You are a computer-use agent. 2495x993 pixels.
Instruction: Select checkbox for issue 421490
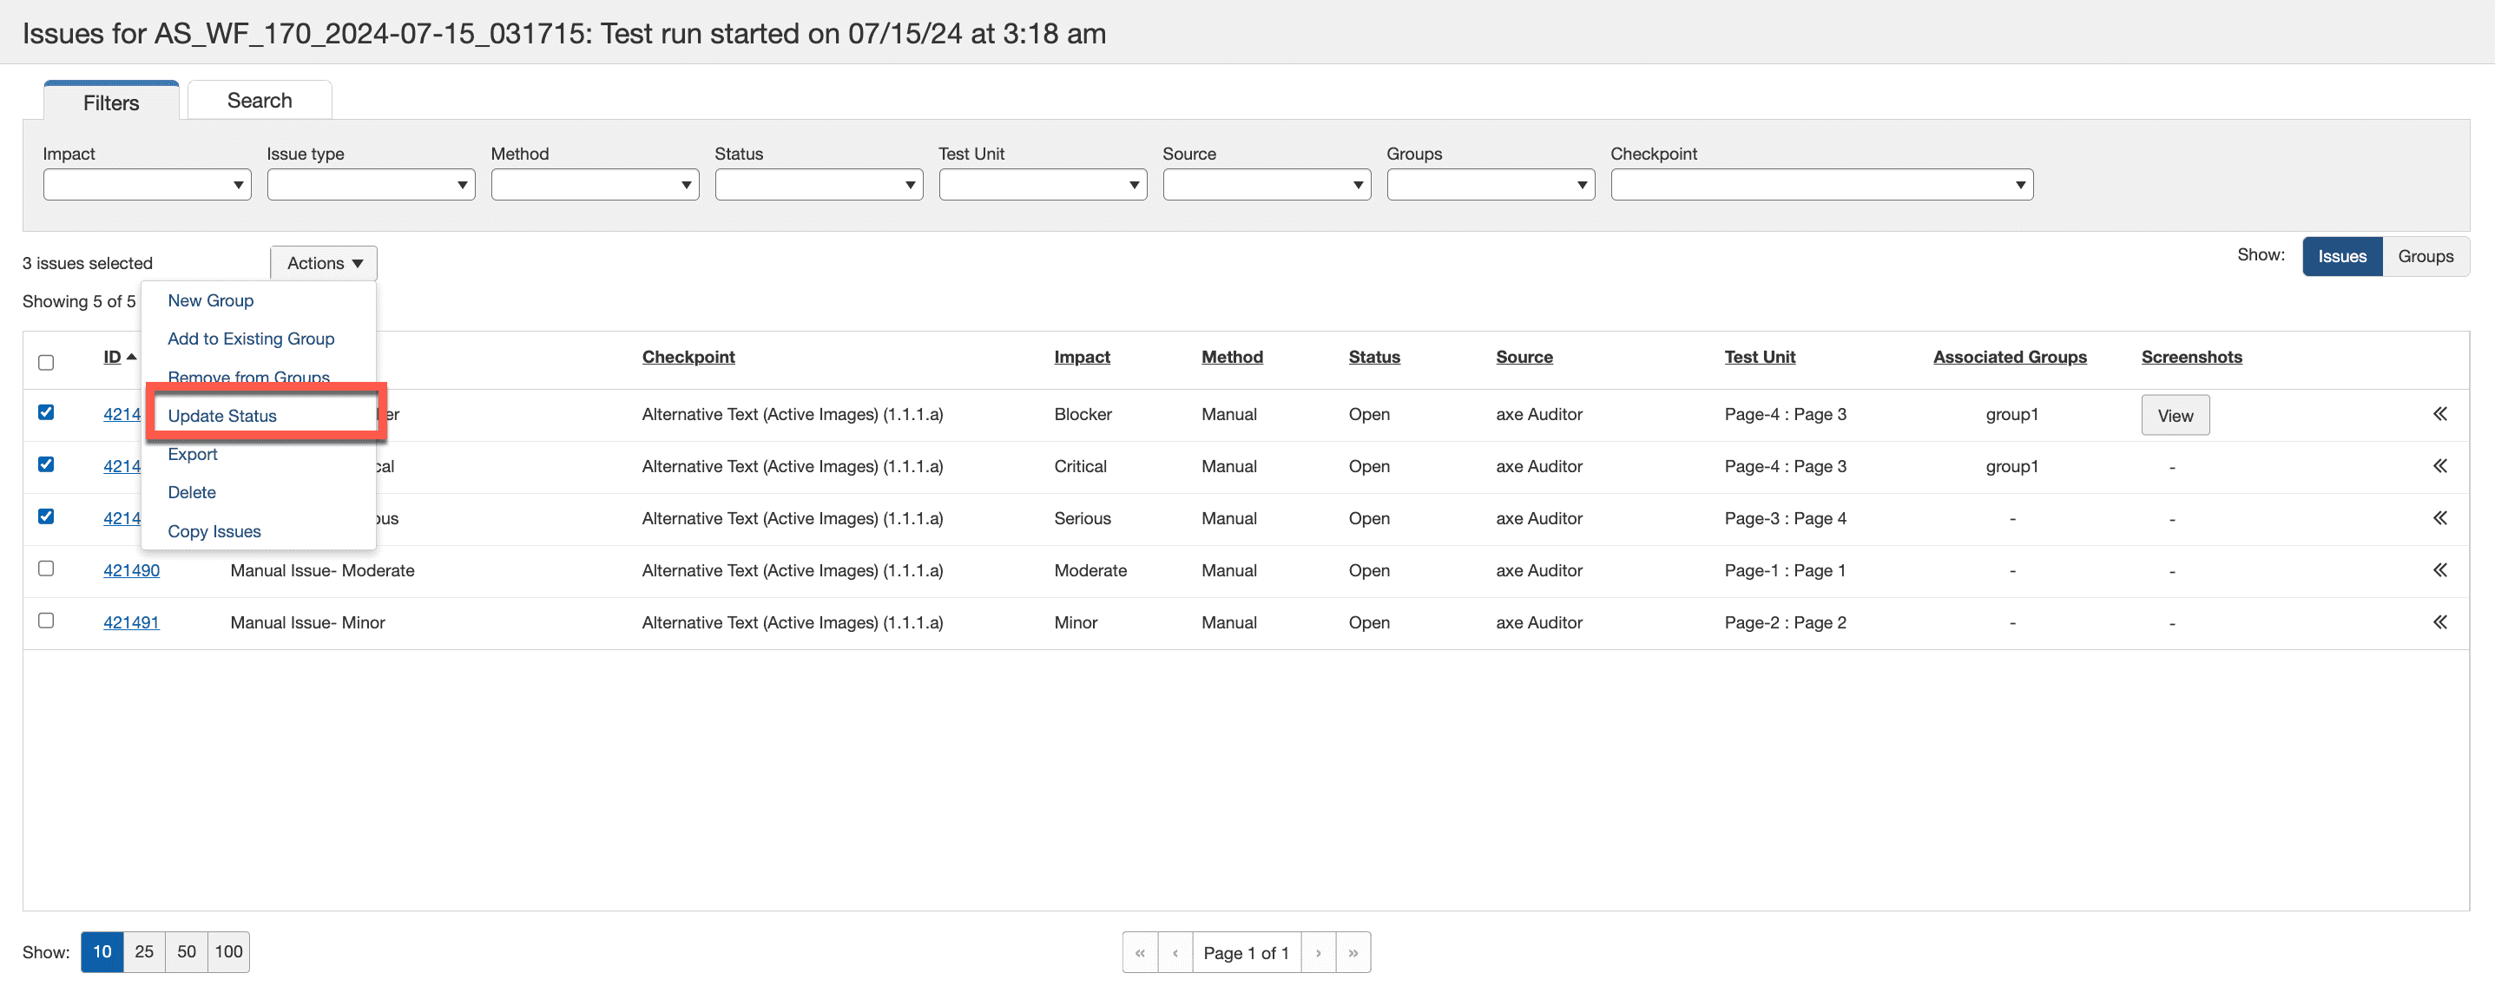pyautogui.click(x=45, y=569)
